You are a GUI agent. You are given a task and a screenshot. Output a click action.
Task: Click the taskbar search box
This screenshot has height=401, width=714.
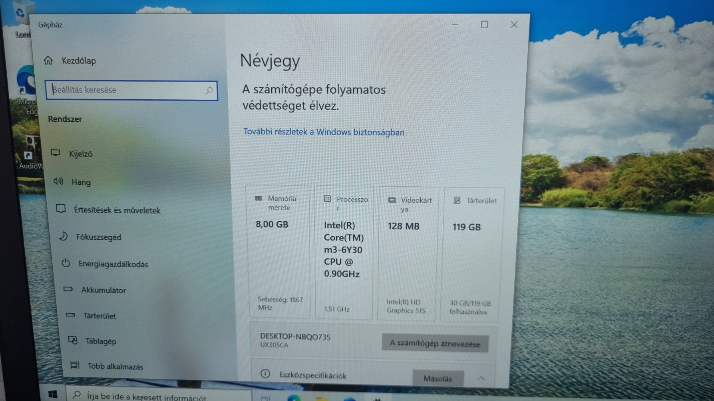pyautogui.click(x=159, y=395)
